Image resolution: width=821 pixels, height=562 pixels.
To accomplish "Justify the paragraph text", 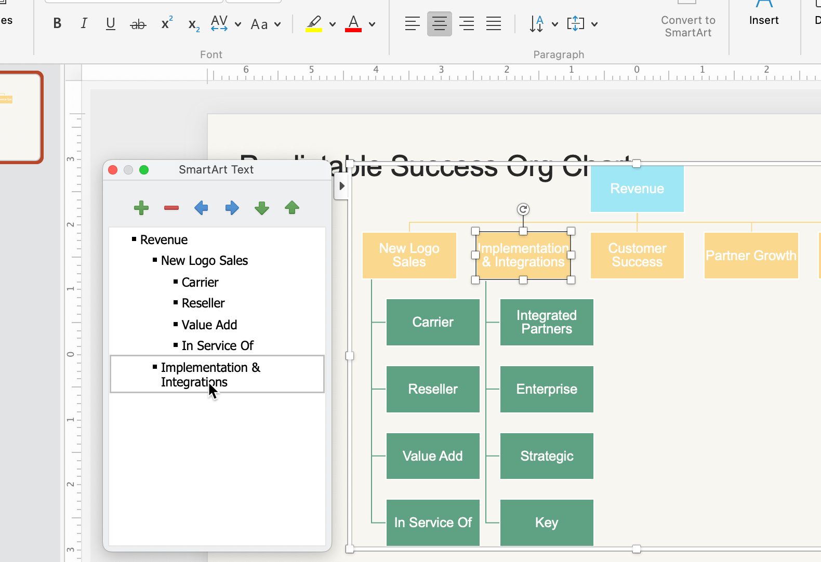I will [x=494, y=23].
